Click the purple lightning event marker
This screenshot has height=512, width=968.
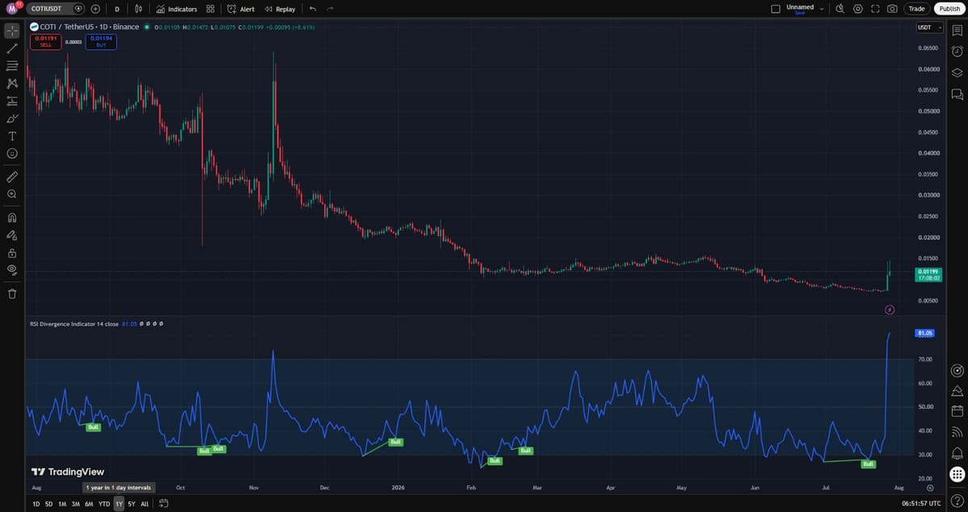[x=890, y=310]
